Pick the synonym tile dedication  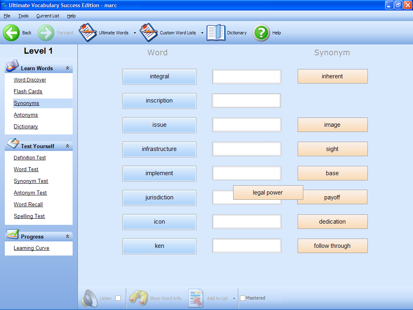coord(333,222)
